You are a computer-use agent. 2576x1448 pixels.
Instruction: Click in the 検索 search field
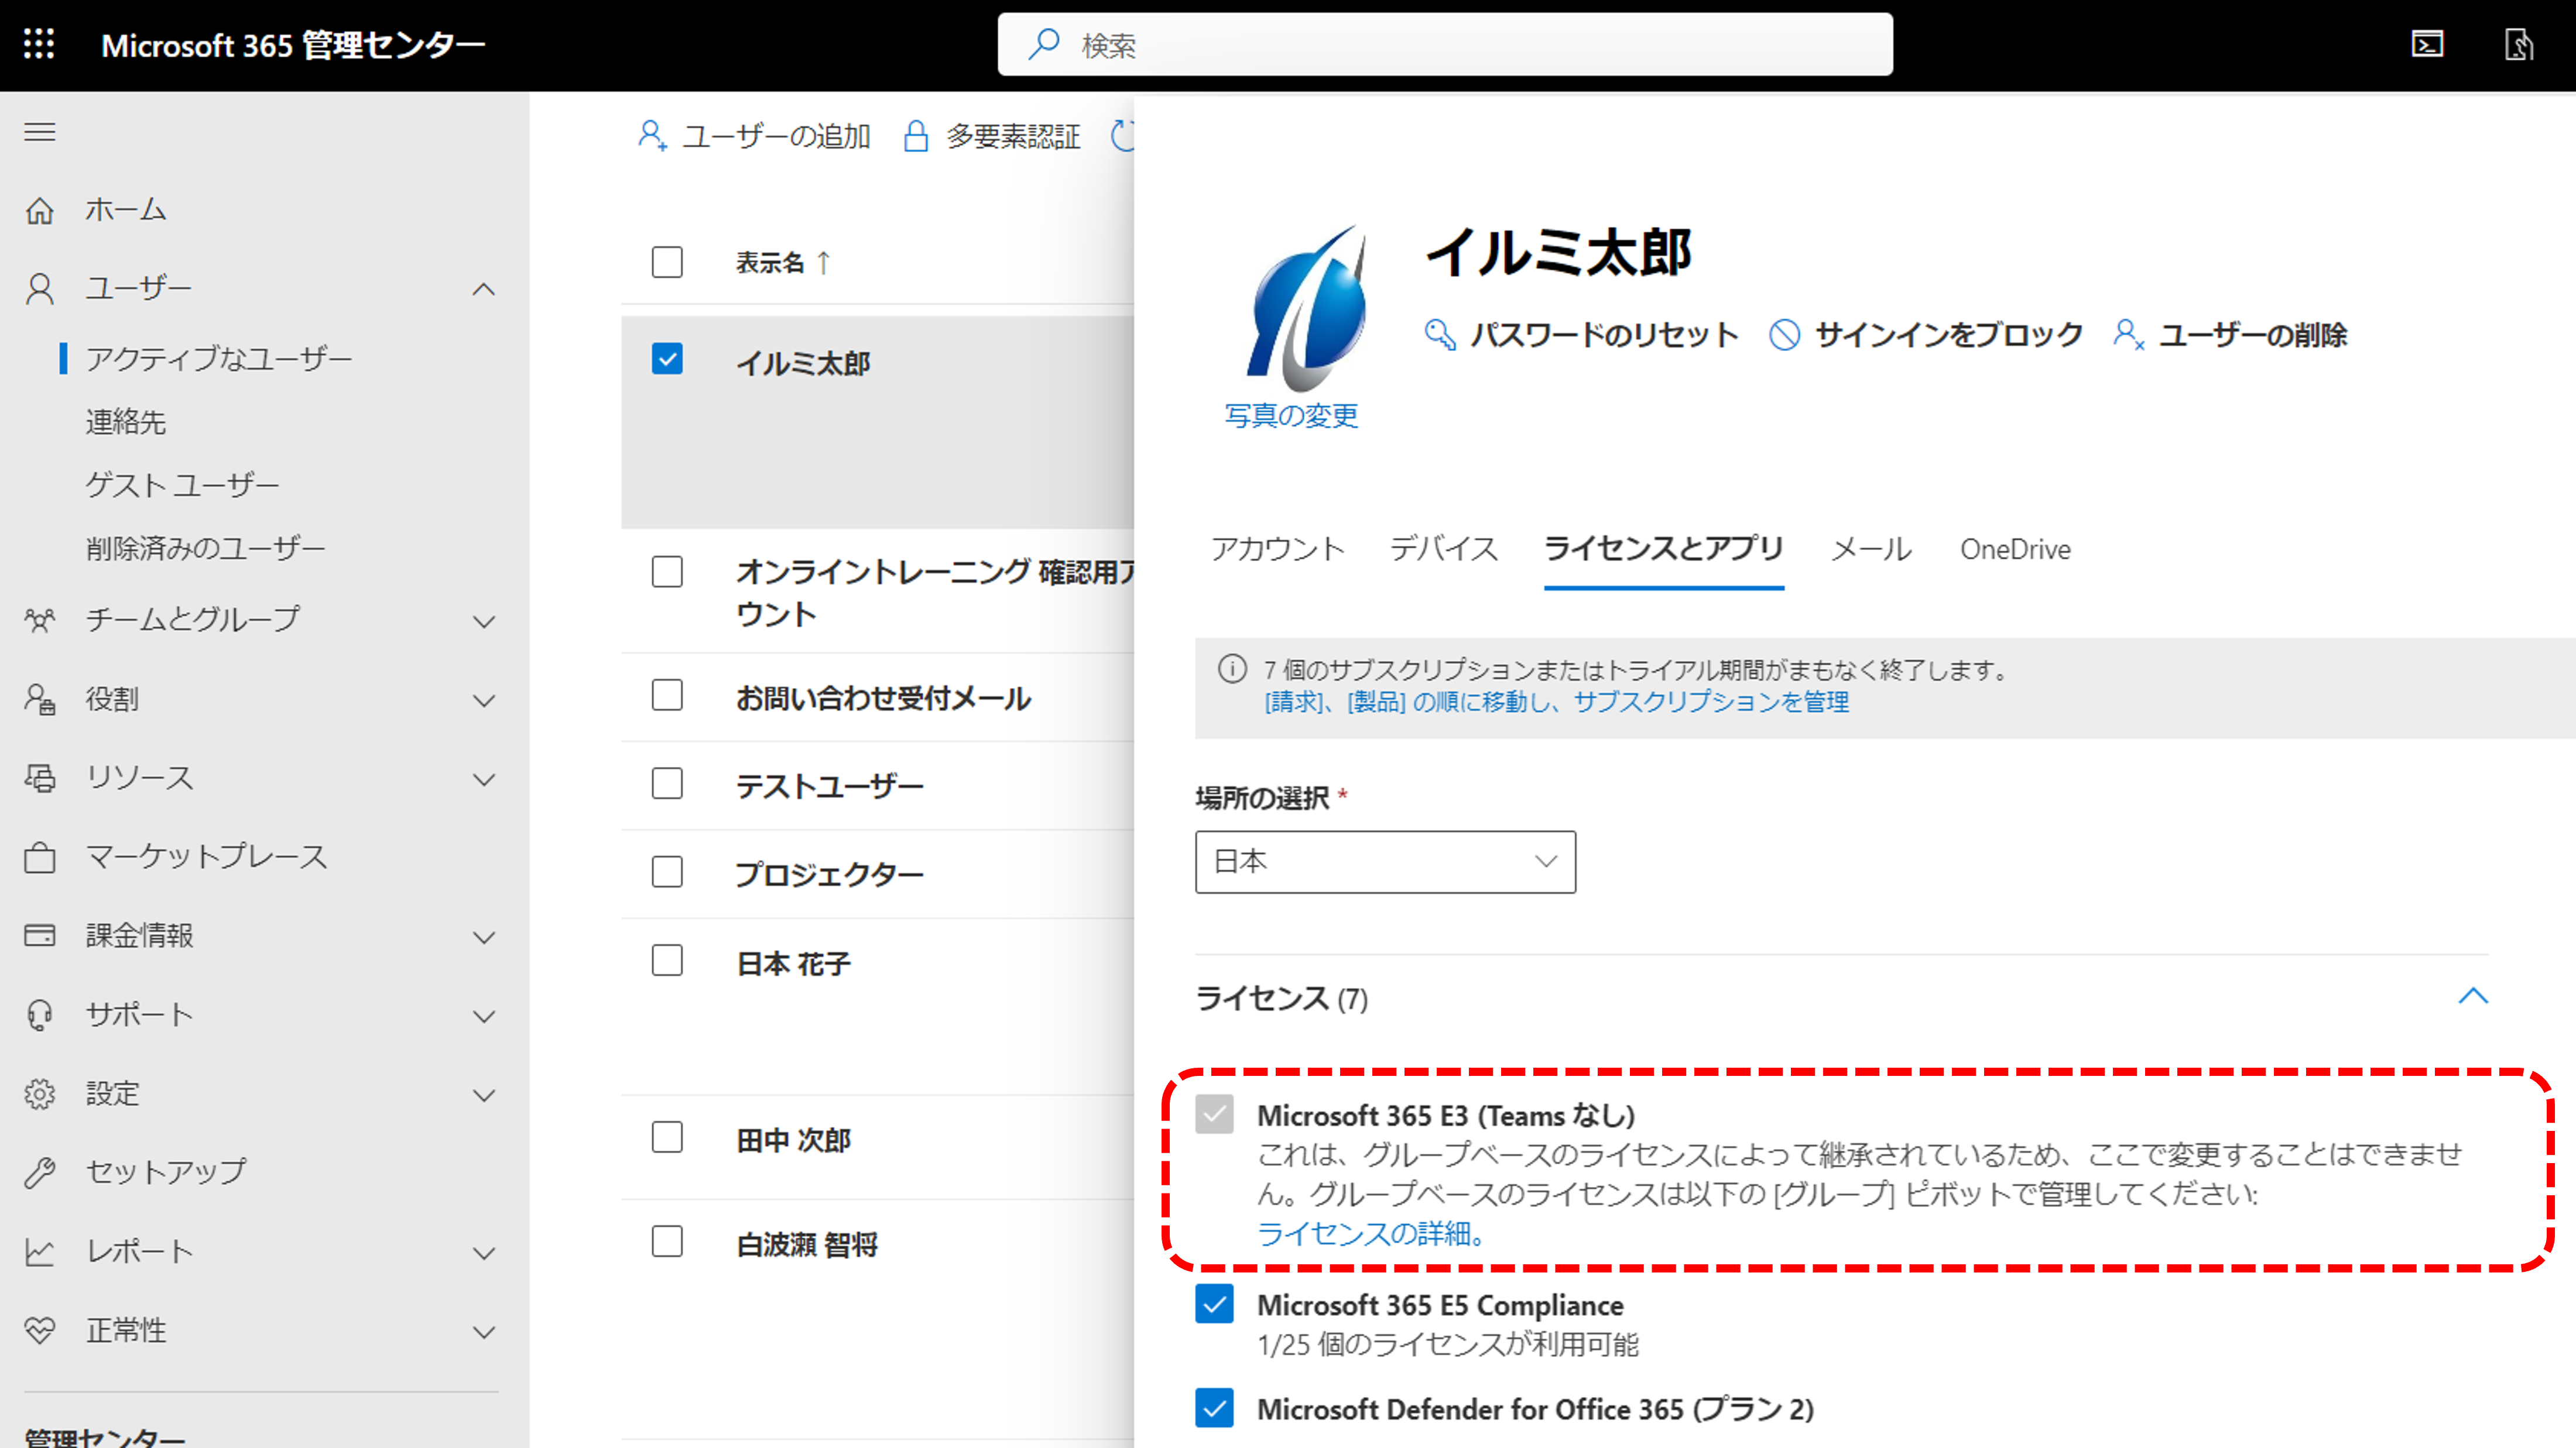click(1445, 44)
